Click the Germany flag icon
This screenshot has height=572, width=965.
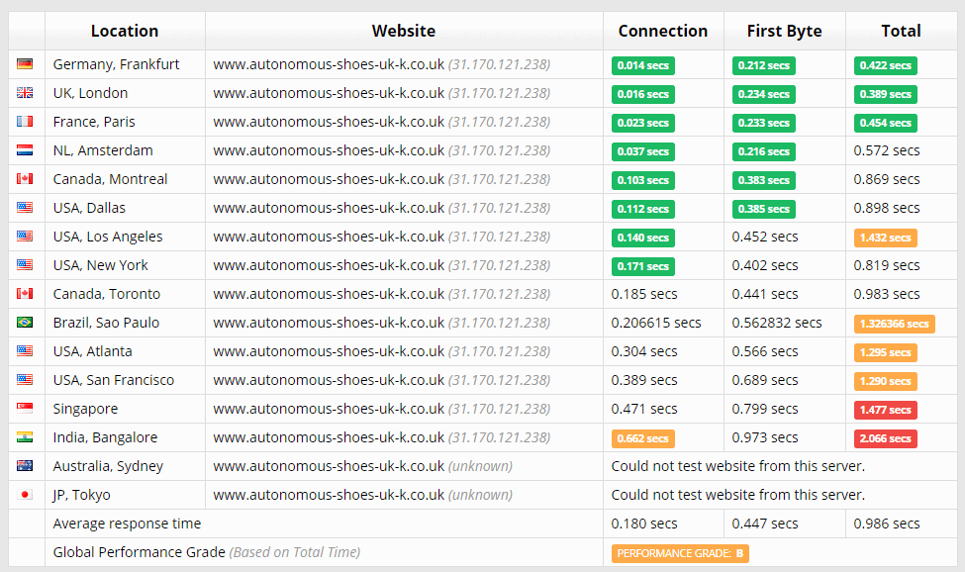[25, 64]
